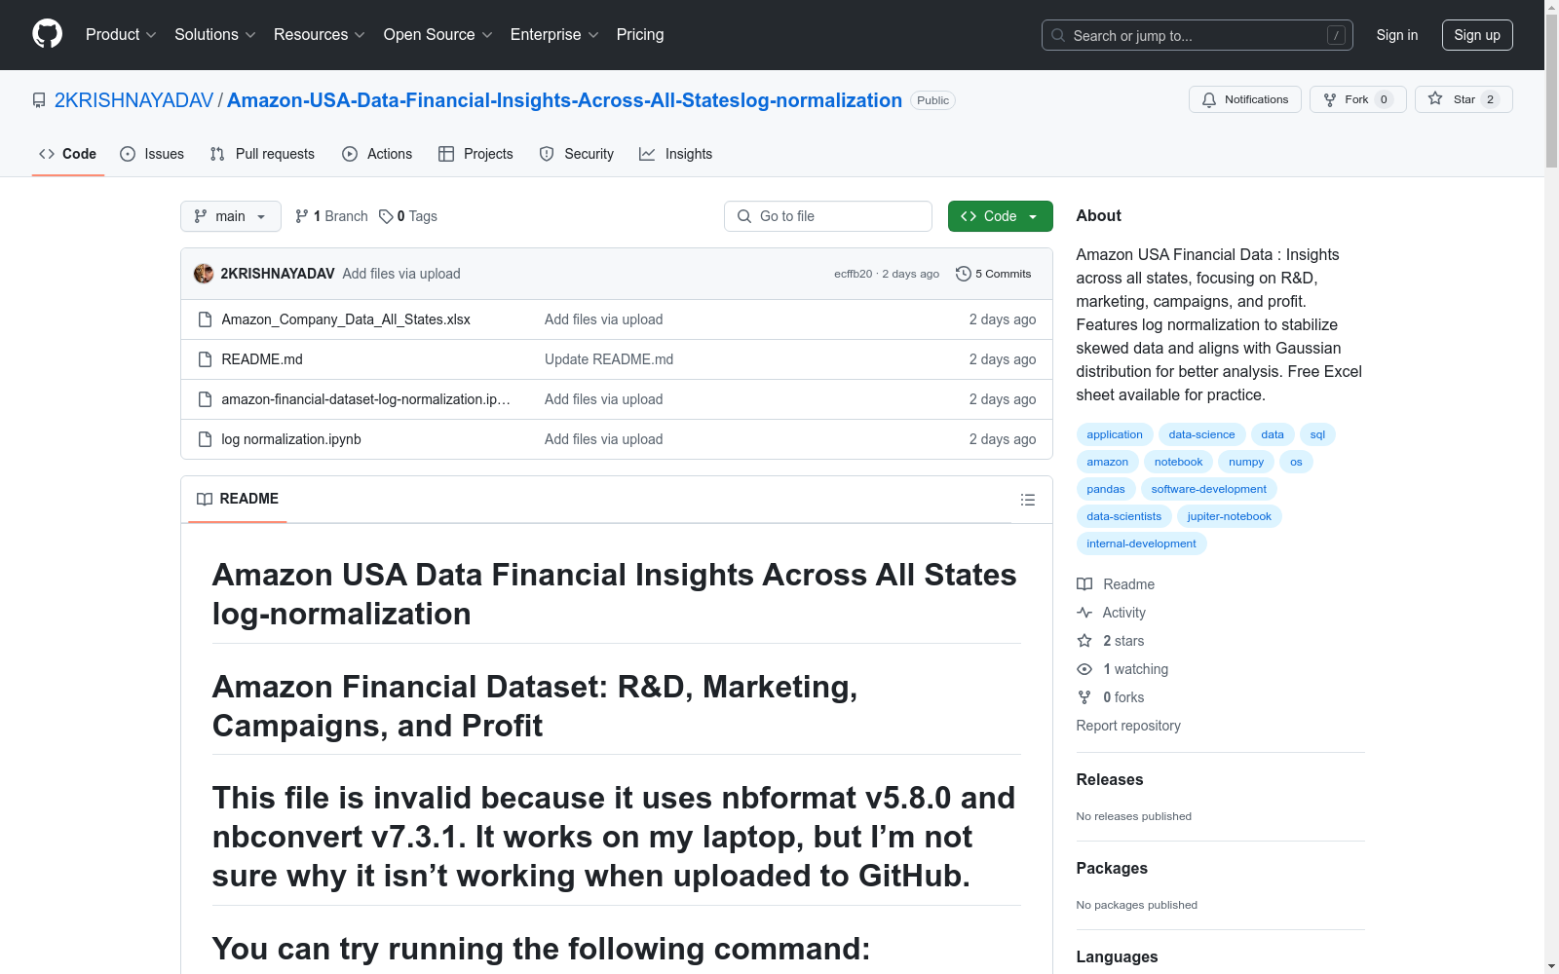Open README.md file
This screenshot has height=974, width=1559.
click(262, 359)
